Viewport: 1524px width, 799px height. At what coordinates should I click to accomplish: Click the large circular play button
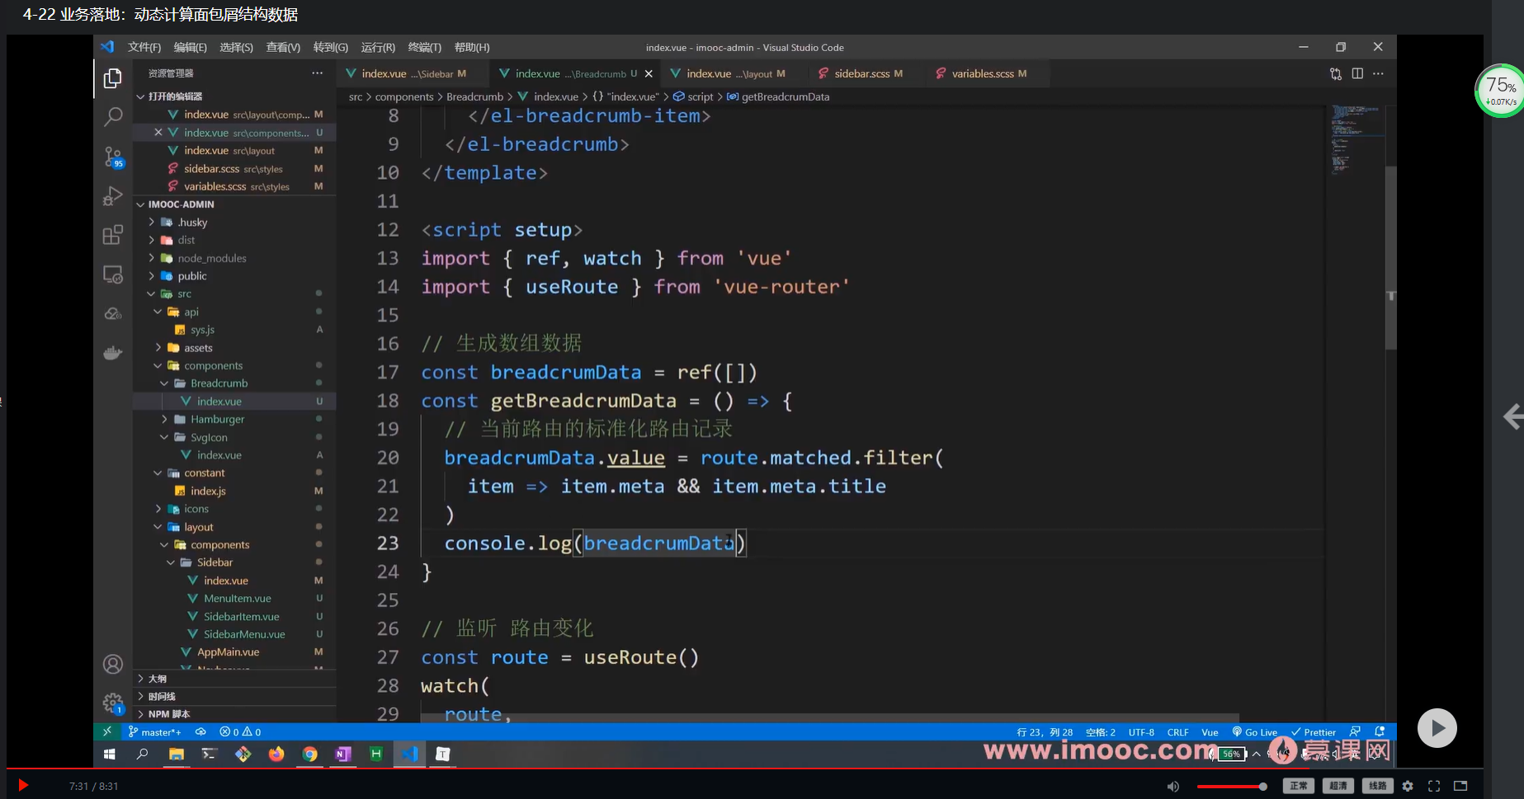[x=1437, y=728]
